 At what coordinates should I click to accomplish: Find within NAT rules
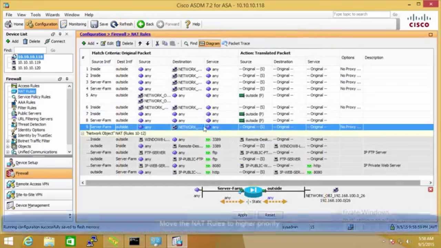(190, 43)
